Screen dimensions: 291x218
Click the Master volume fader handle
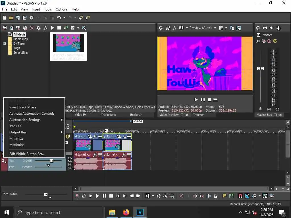point(260,69)
